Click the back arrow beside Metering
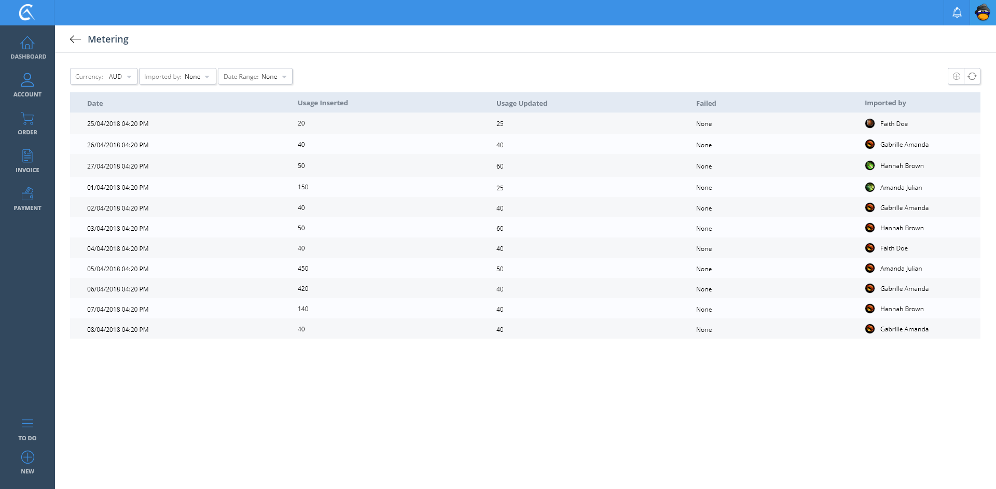Viewport: 996px width, 489px height. (75, 39)
